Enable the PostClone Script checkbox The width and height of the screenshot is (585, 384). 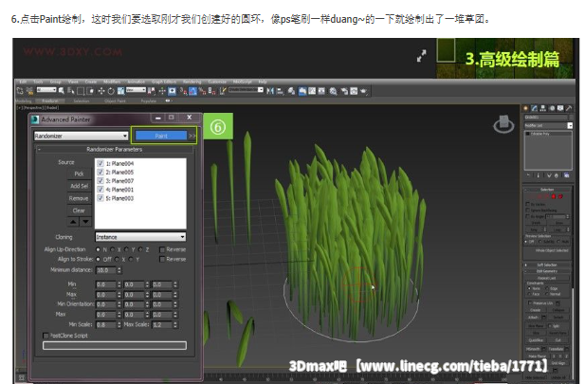46,335
